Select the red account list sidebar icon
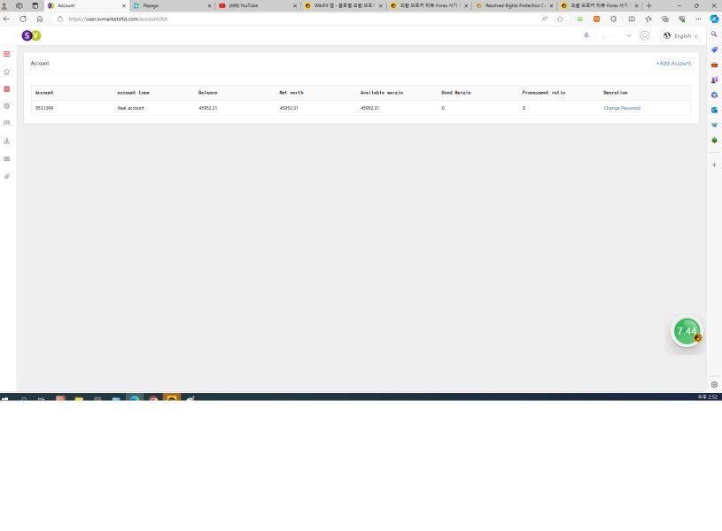The height and width of the screenshot is (531, 722). tap(7, 88)
